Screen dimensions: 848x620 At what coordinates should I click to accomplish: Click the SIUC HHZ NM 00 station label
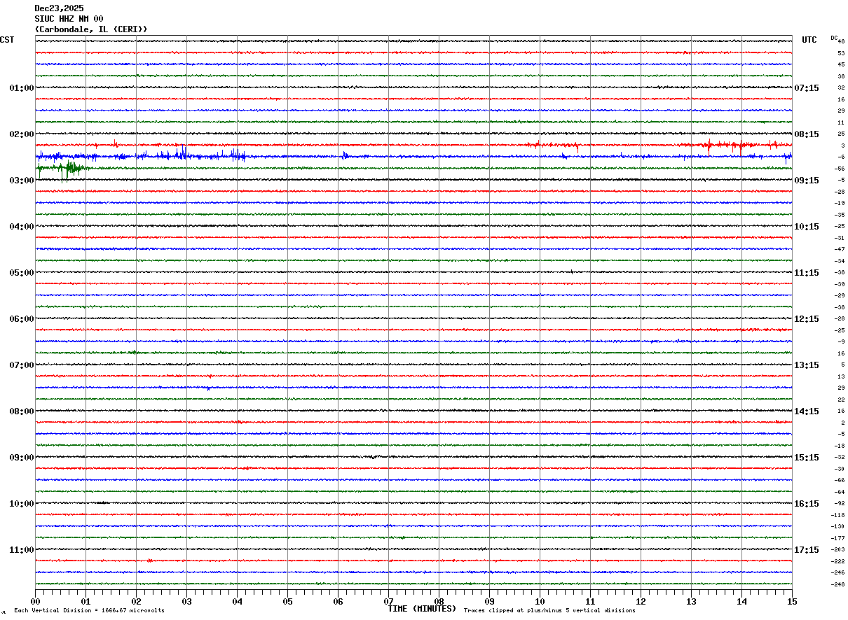click(69, 19)
